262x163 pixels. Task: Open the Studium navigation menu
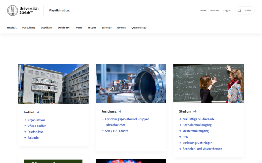tap(46, 27)
